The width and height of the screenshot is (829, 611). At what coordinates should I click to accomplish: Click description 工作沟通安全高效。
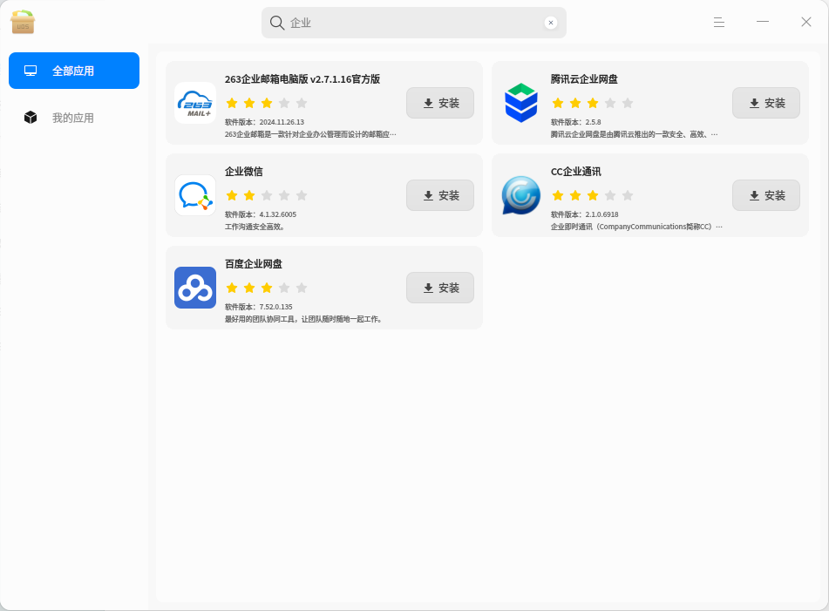(x=255, y=227)
